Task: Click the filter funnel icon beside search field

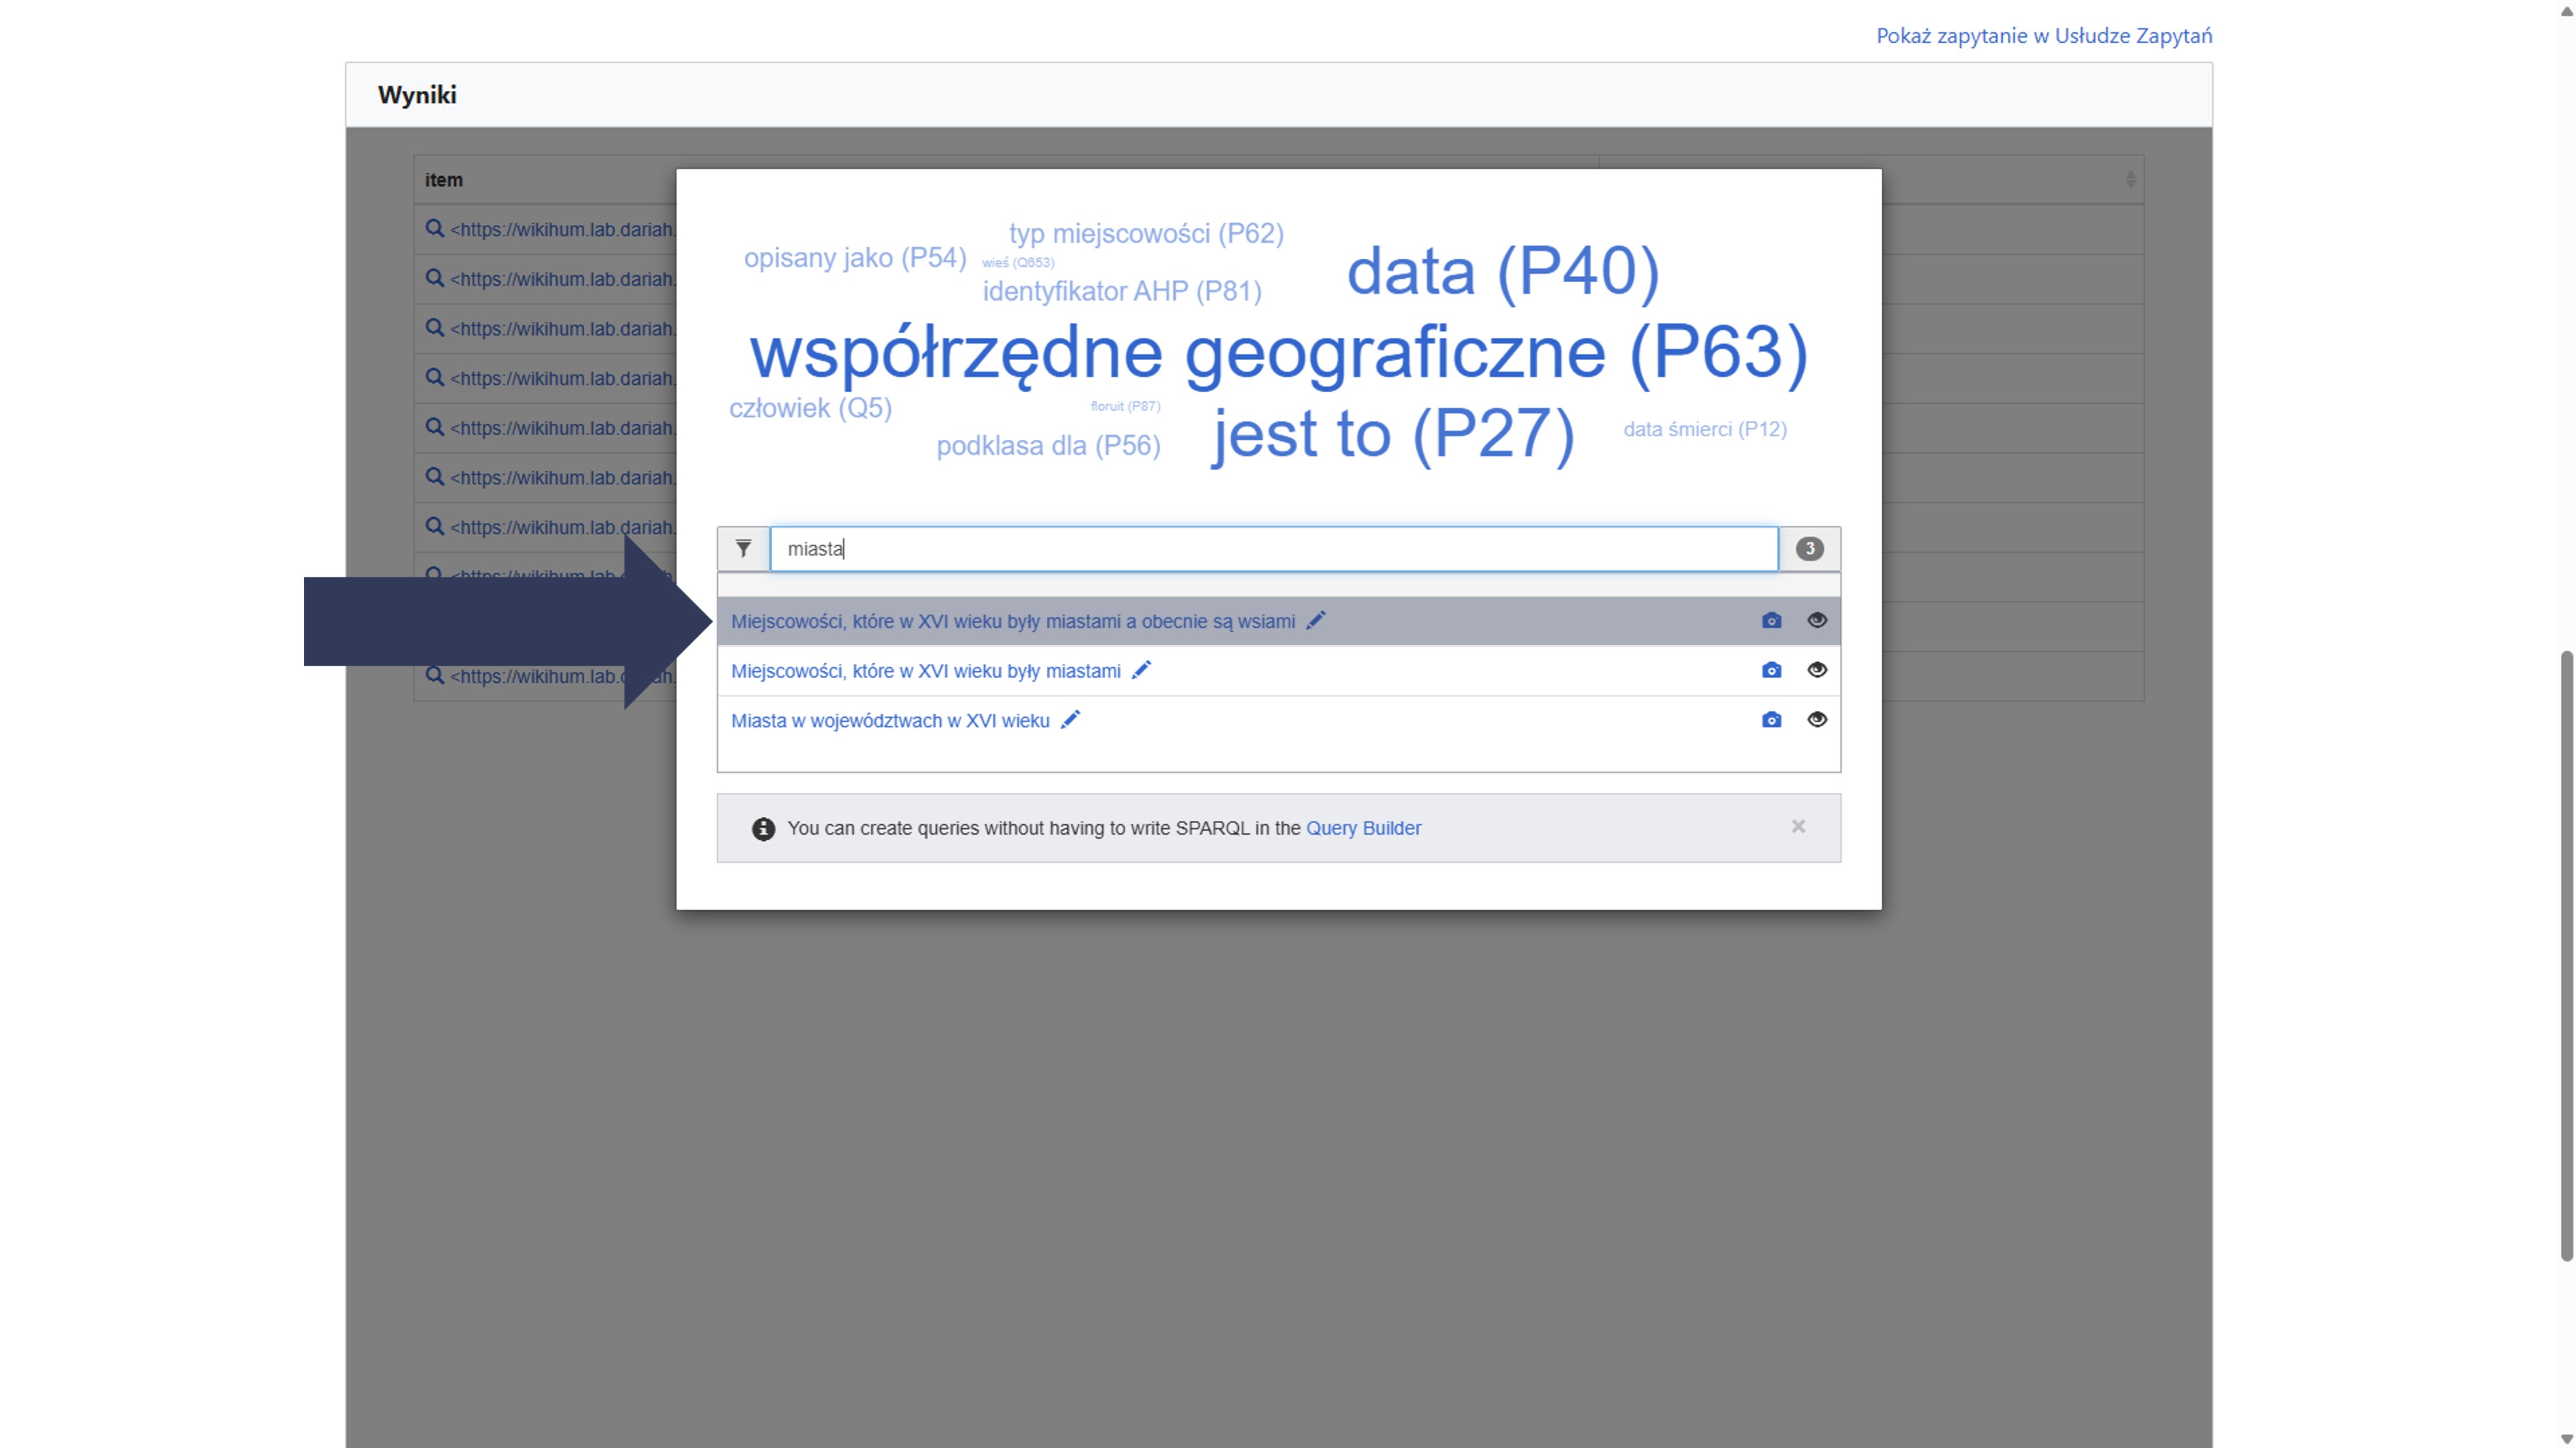Action: pos(743,548)
